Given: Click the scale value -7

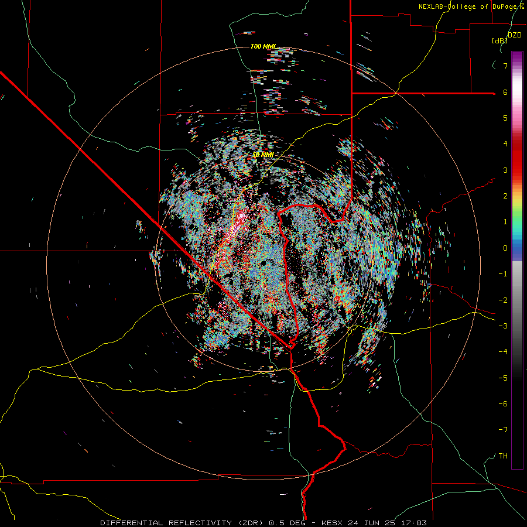Looking at the screenshot, I should coord(503,430).
